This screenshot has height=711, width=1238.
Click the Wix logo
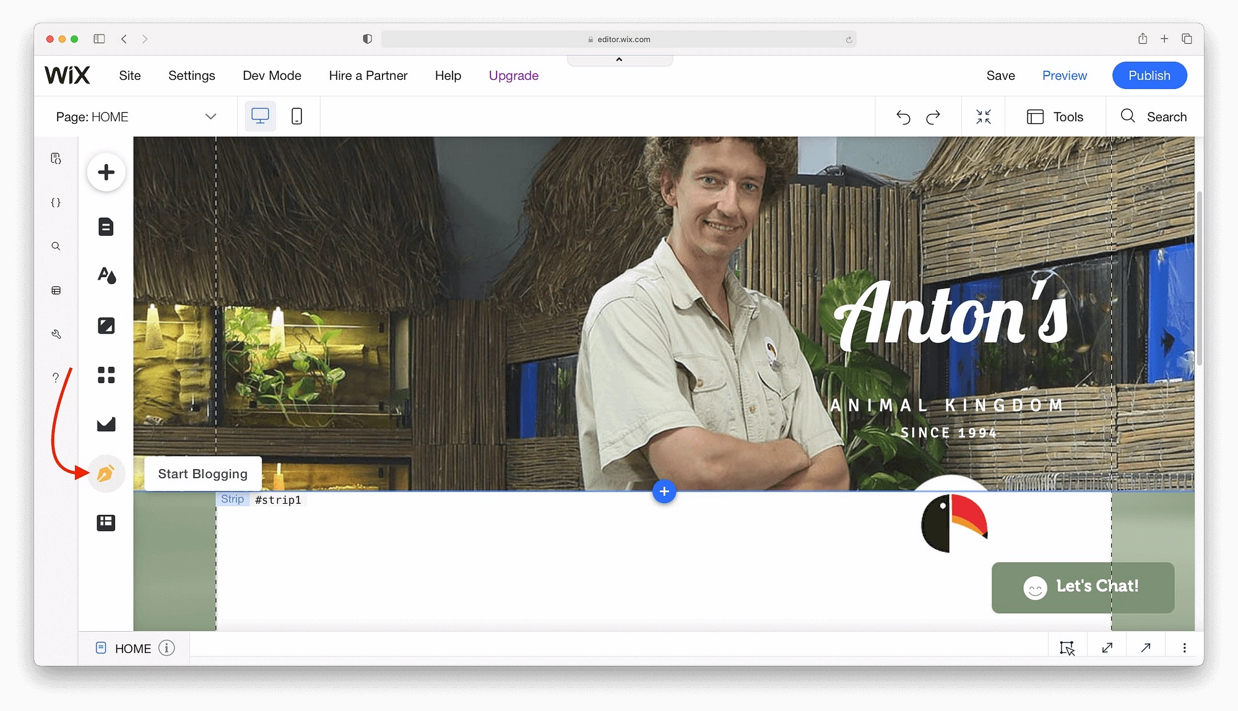pyautogui.click(x=67, y=75)
